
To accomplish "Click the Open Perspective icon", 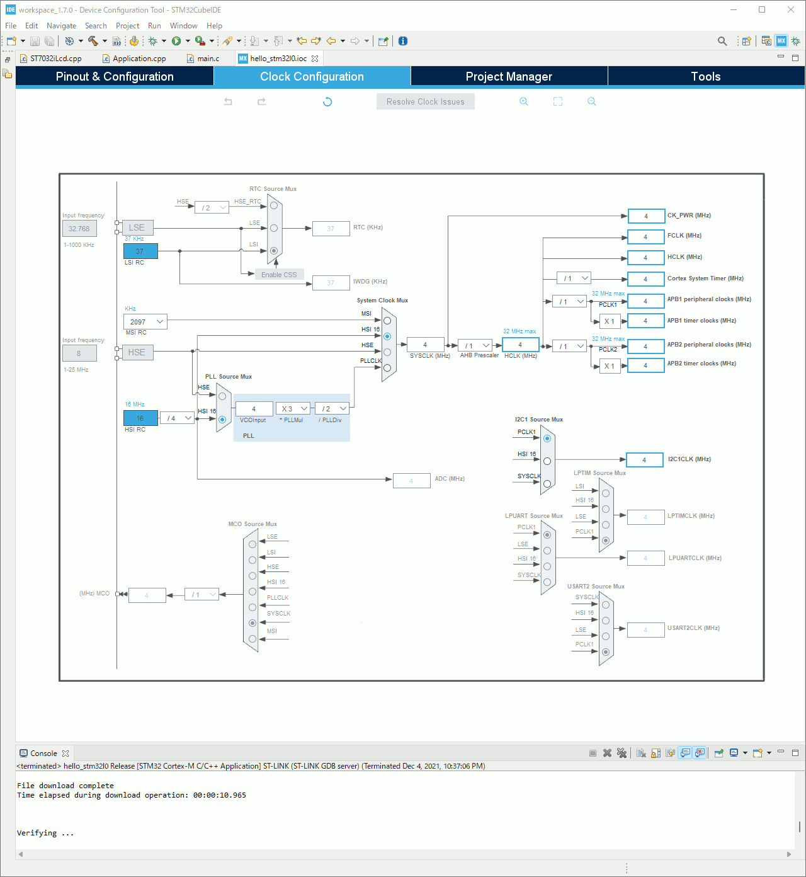I will pos(746,41).
